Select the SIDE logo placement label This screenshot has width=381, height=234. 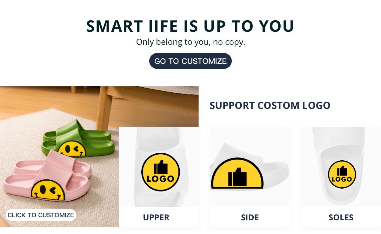pos(250,217)
